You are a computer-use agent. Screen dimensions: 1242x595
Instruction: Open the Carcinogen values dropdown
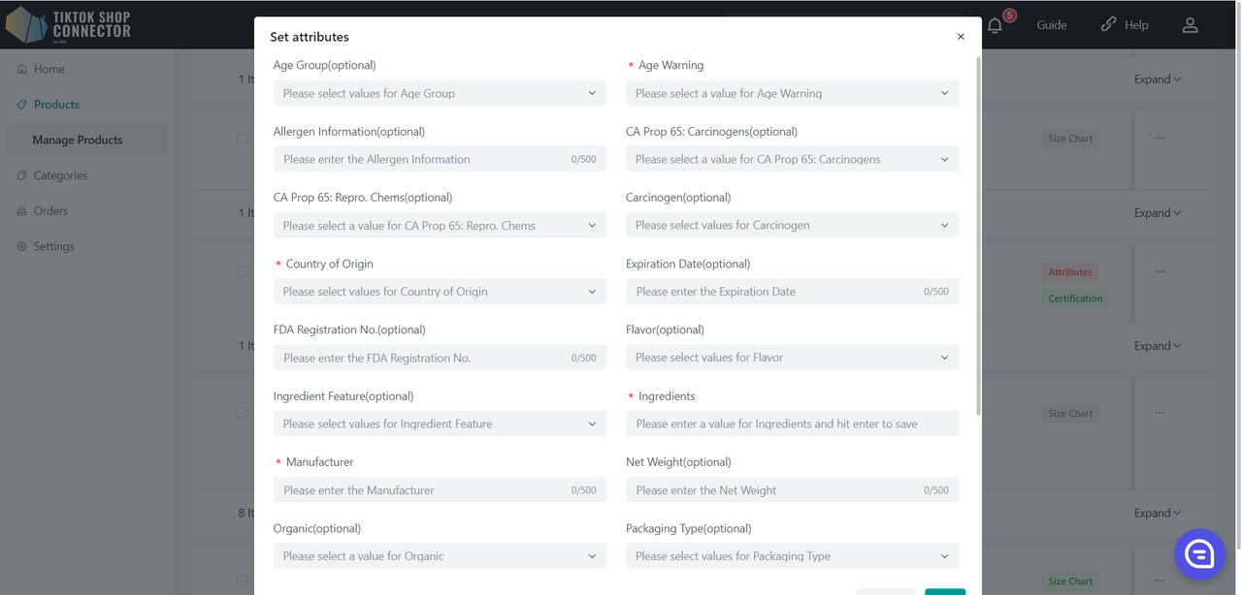tap(793, 226)
